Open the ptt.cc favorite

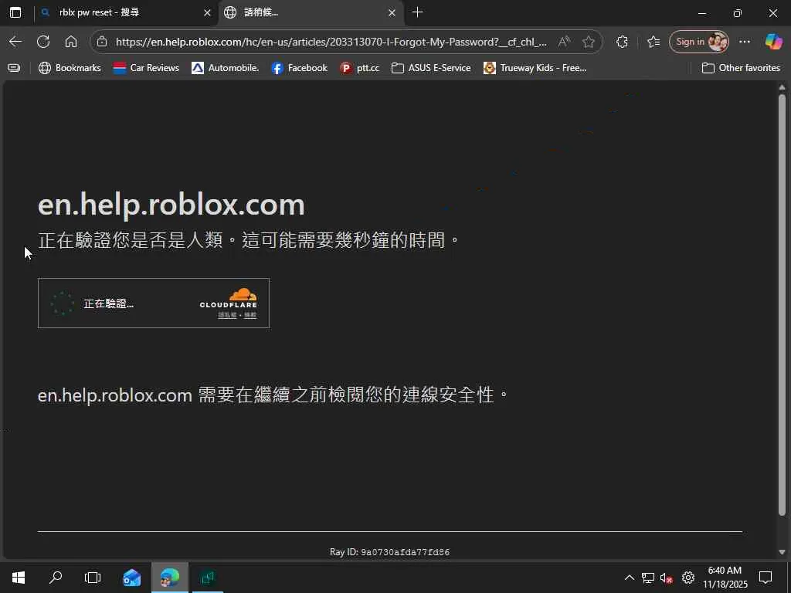coord(359,68)
